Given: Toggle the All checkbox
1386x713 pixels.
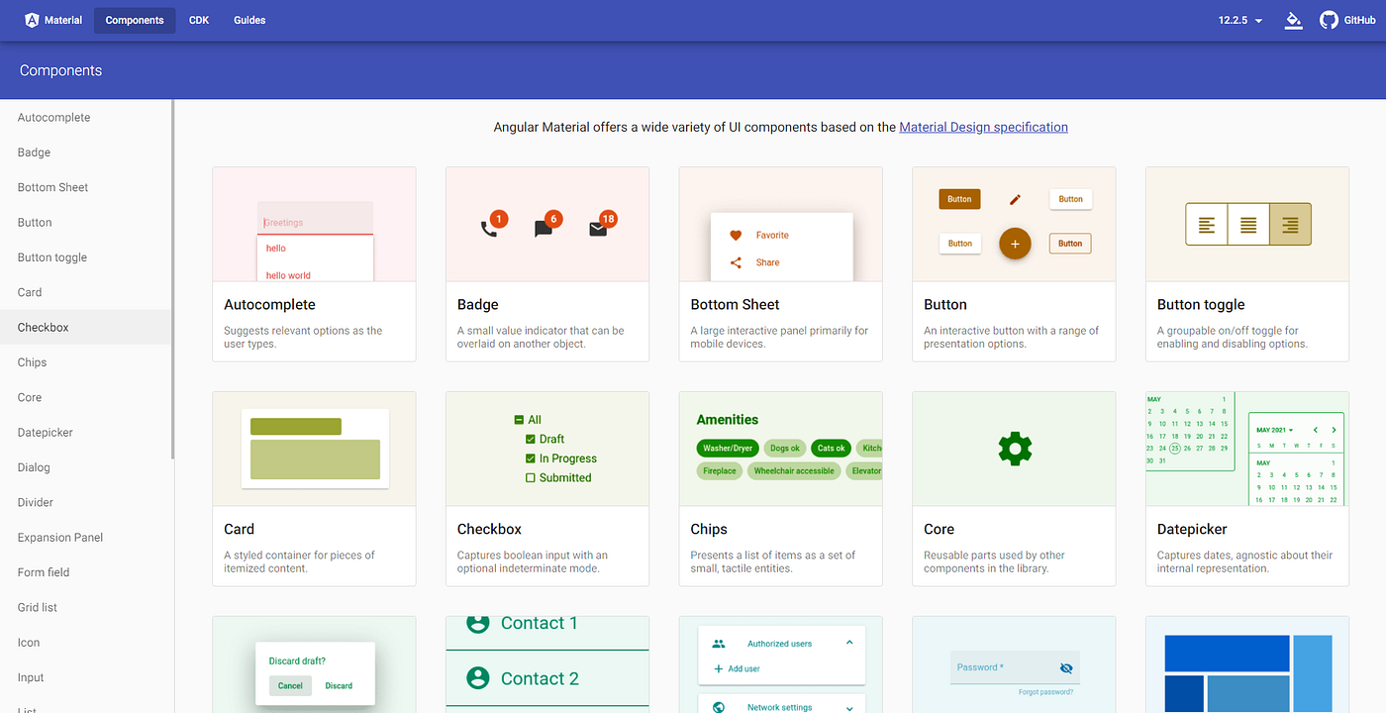Looking at the screenshot, I should pyautogui.click(x=519, y=420).
